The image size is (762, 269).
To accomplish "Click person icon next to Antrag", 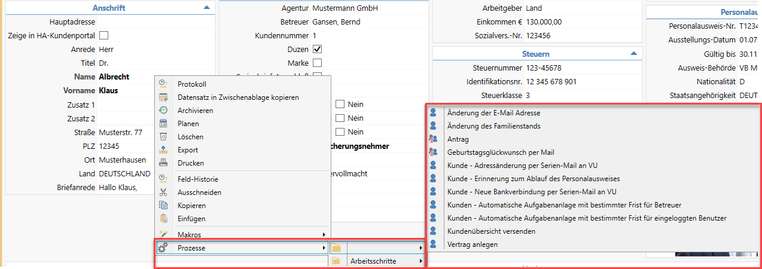I will 433,139.
